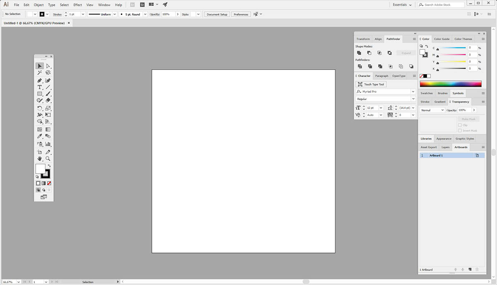Open the Window menu

(104, 5)
